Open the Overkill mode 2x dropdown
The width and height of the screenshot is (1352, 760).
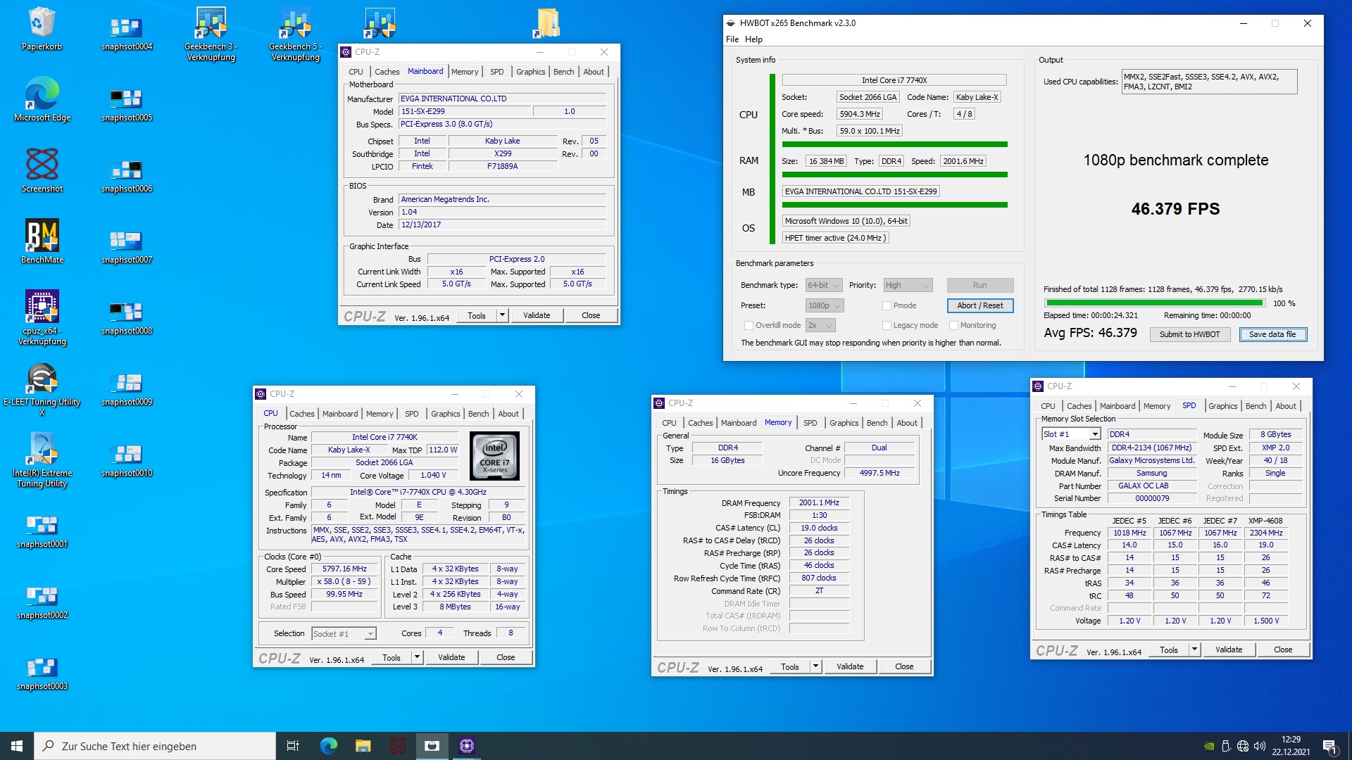[820, 325]
